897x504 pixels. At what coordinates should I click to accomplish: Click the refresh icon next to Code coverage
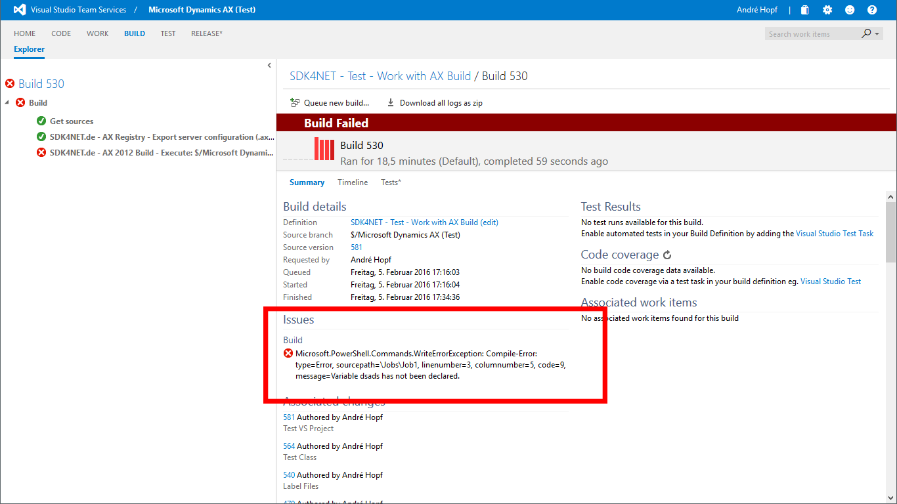pos(667,255)
